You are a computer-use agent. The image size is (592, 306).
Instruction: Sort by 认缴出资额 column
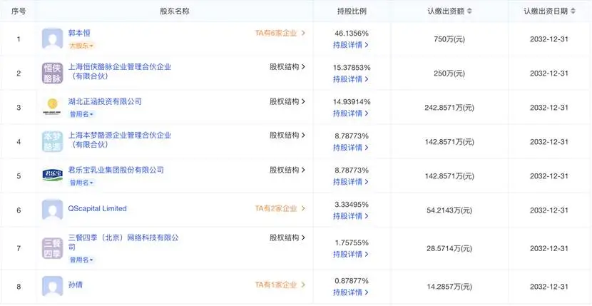pos(469,11)
